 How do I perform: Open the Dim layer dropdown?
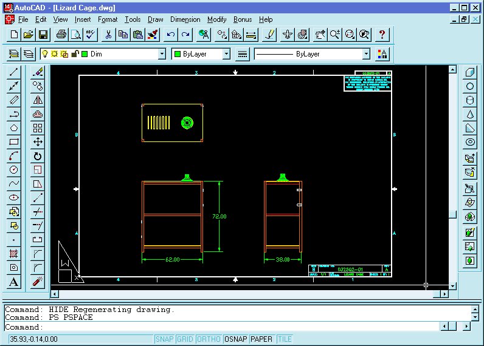pyautogui.click(x=162, y=55)
